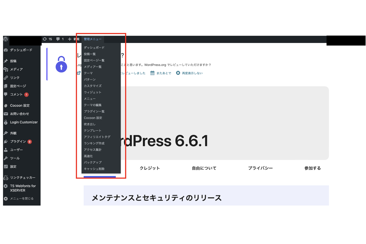Open プラグイン一覧 from the dropdown
The height and width of the screenshot is (244, 366).
[101, 111]
